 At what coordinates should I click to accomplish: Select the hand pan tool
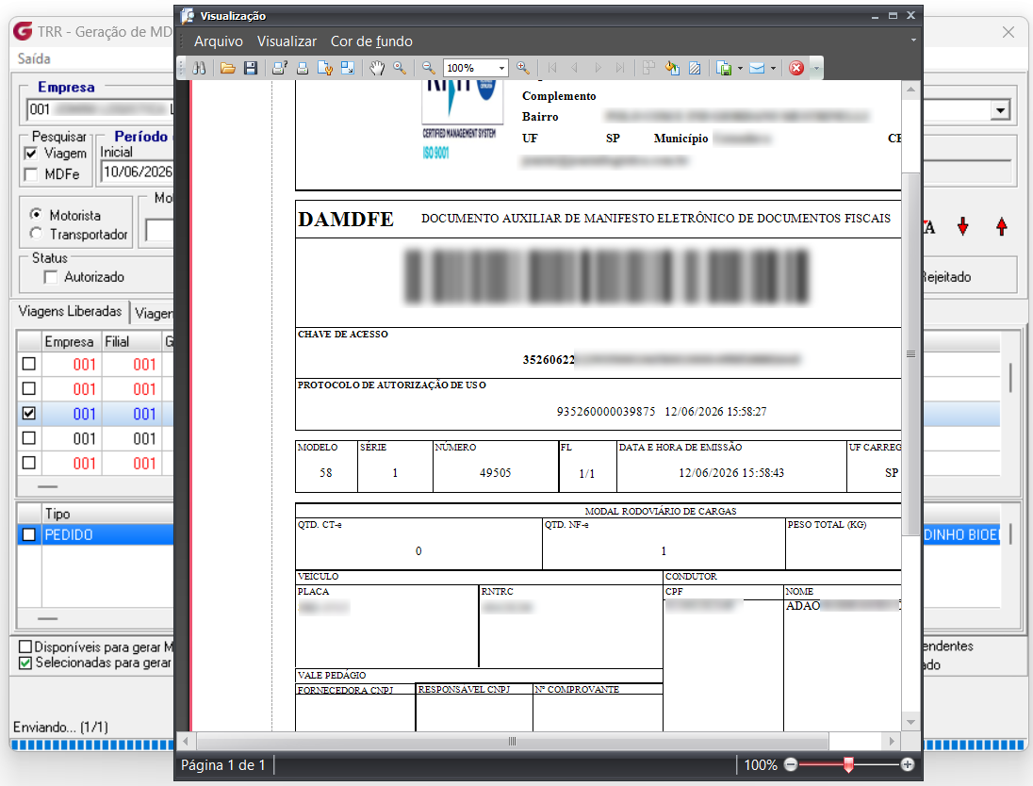coord(377,68)
